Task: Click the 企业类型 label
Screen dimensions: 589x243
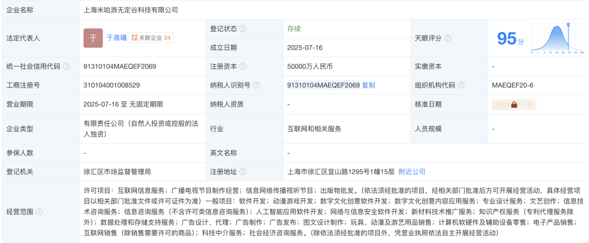Action: pyautogui.click(x=20, y=129)
